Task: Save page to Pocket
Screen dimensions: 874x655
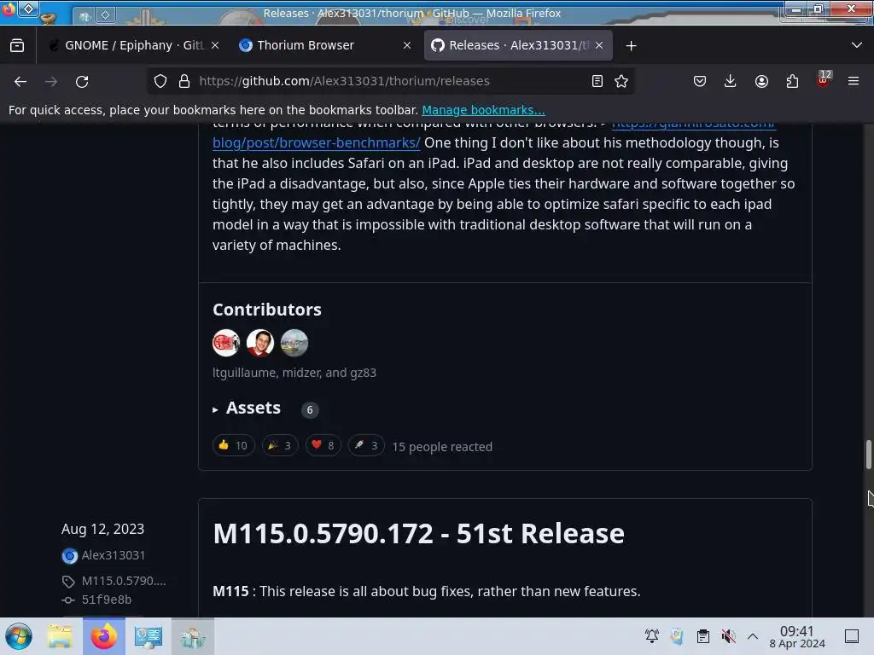Action: coord(700,81)
